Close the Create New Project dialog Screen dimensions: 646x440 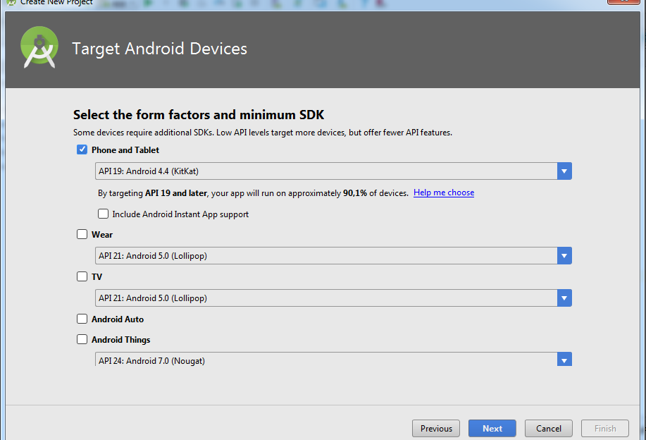pos(625,2)
